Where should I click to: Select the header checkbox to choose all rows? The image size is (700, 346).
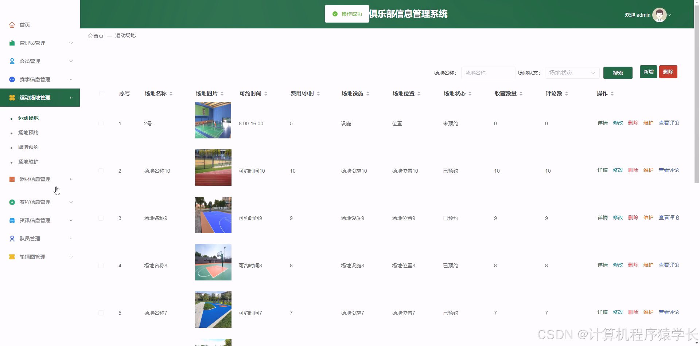101,94
